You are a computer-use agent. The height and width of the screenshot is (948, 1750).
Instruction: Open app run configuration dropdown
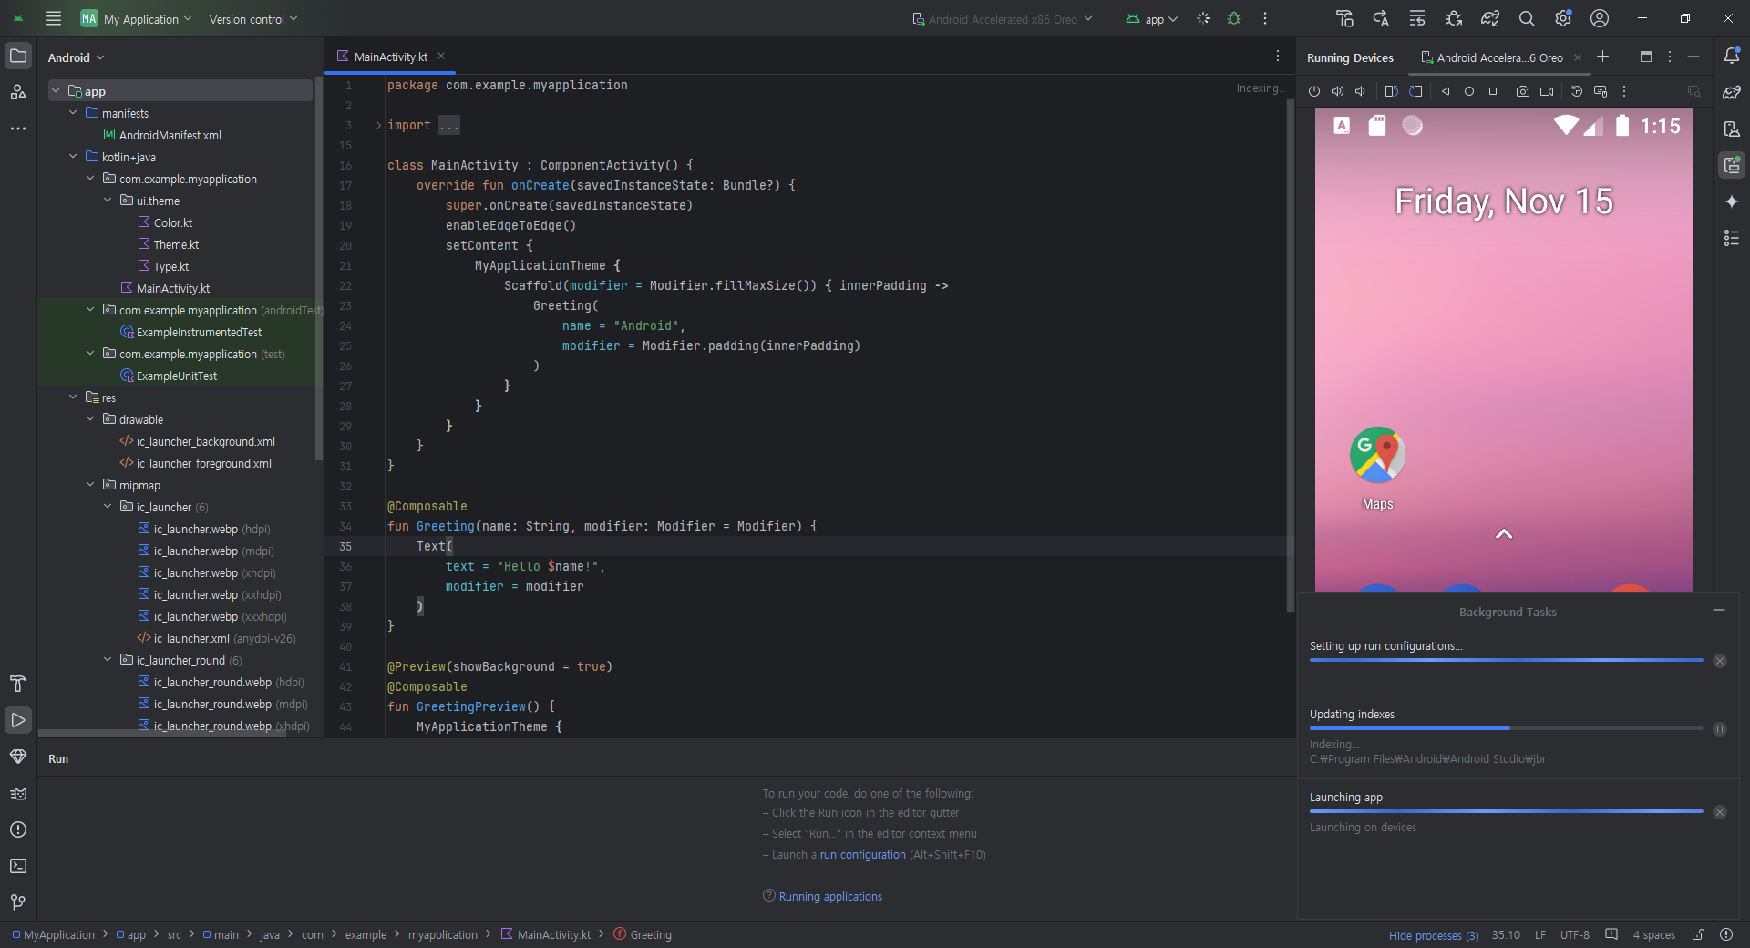click(x=1152, y=19)
